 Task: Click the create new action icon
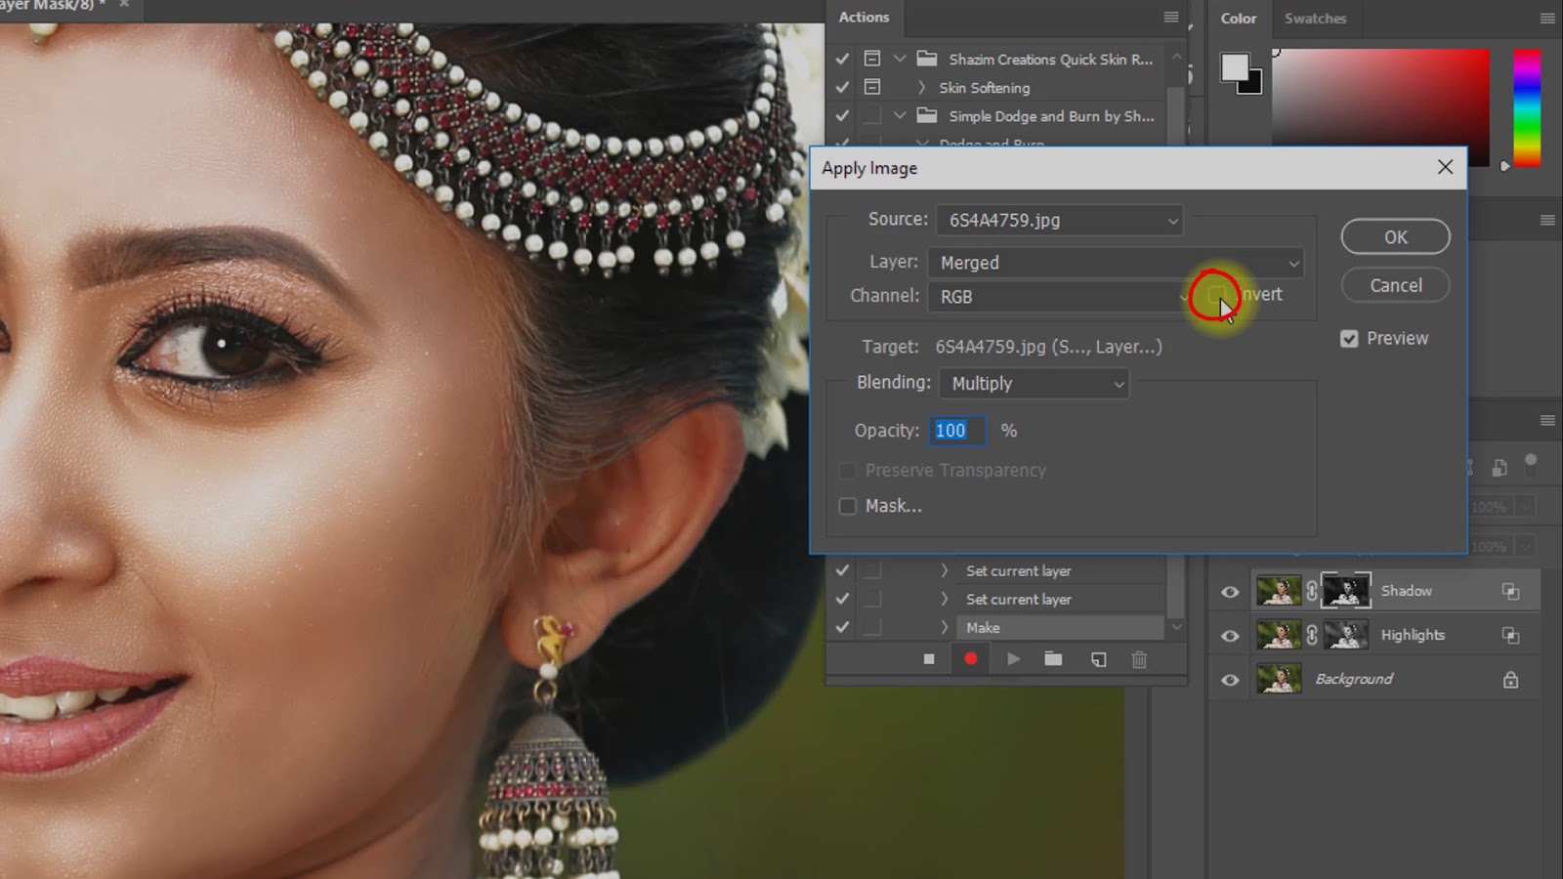[x=1098, y=659]
